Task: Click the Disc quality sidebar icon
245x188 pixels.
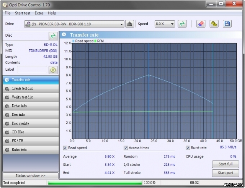Action: tap(7, 123)
